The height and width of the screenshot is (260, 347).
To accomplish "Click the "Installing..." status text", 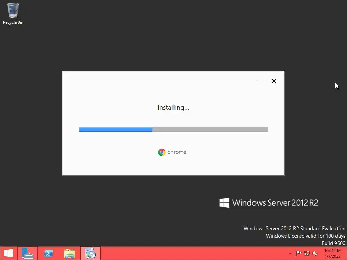I will (173, 107).
